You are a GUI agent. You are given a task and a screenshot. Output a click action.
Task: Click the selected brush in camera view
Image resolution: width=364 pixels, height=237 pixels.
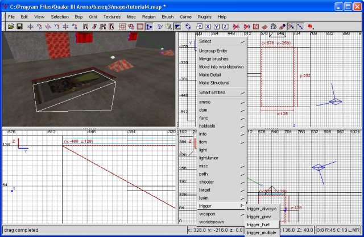point(75,92)
